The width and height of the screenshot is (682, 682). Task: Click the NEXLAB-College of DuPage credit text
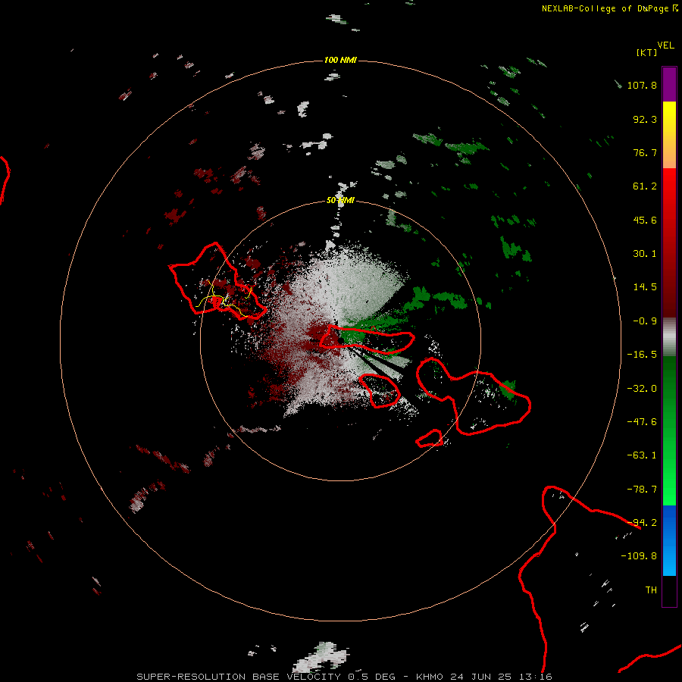click(610, 8)
